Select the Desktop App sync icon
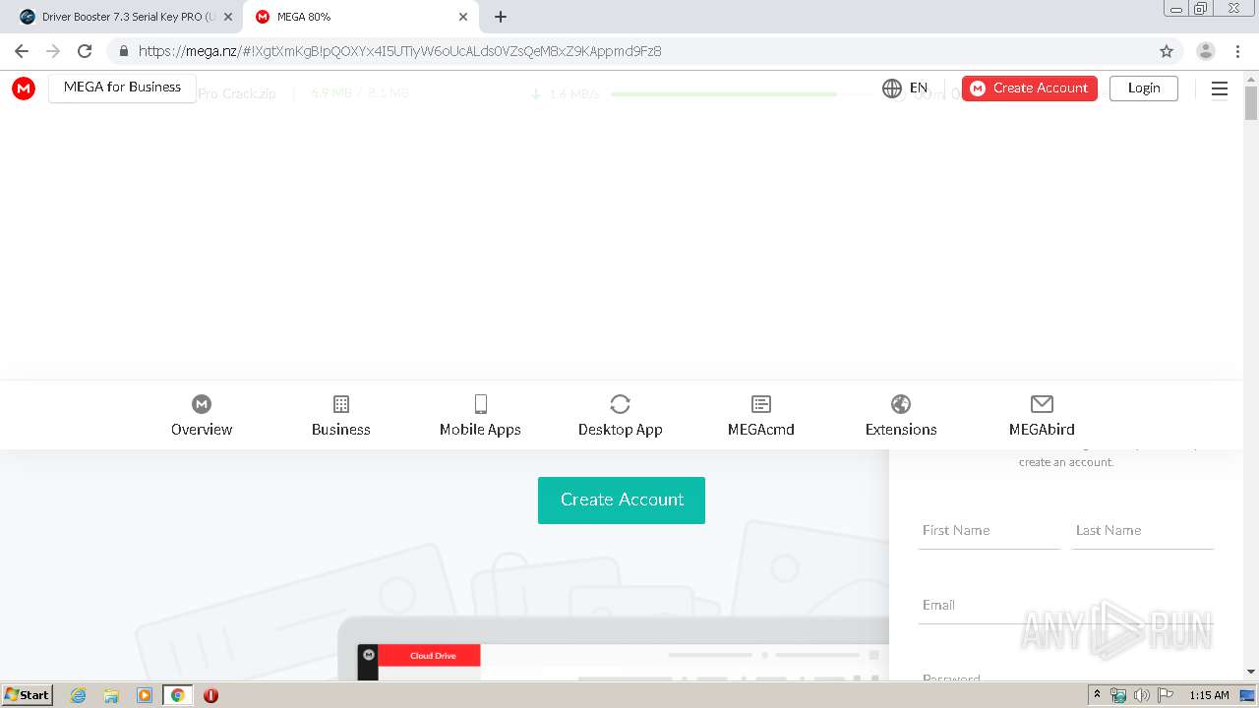Viewport: 1259px width, 708px height. pyautogui.click(x=620, y=404)
